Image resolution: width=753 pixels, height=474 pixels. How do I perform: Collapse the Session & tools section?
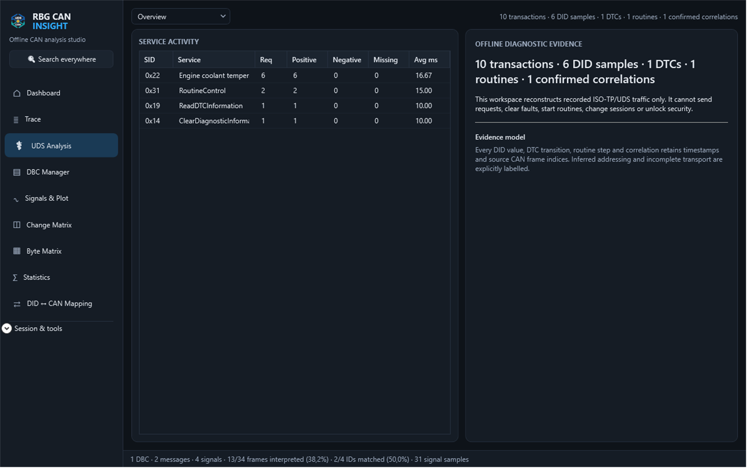[x=7, y=329]
